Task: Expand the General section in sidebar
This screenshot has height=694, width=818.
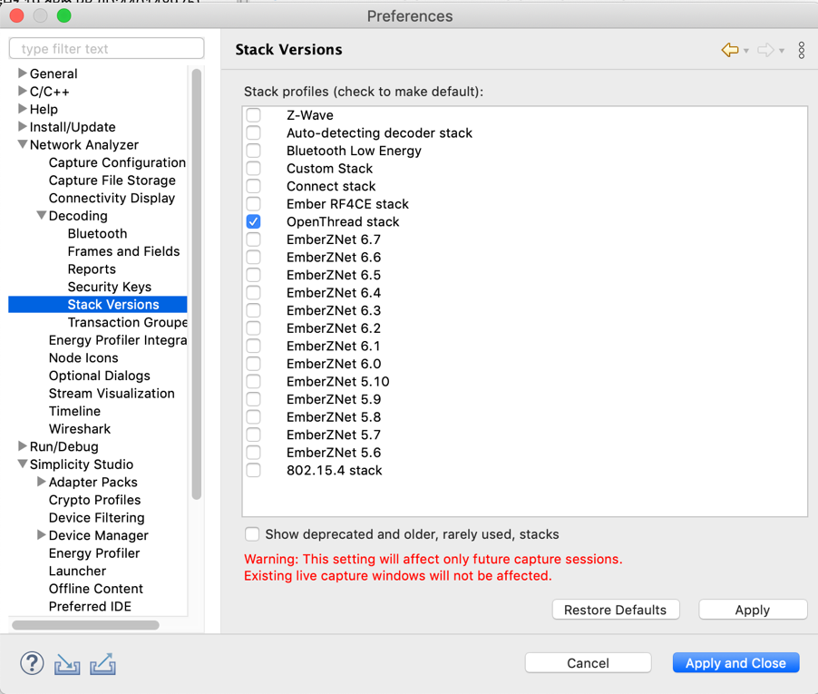Action: coord(20,73)
